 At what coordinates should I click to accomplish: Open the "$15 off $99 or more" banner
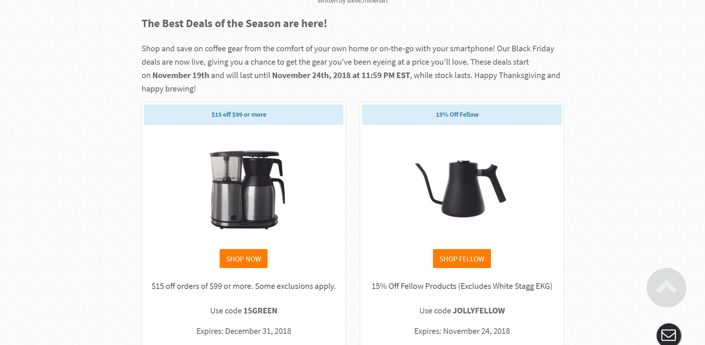243,115
